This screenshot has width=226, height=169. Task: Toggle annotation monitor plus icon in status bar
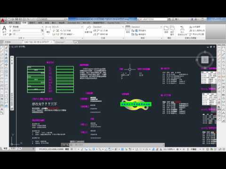184,149
